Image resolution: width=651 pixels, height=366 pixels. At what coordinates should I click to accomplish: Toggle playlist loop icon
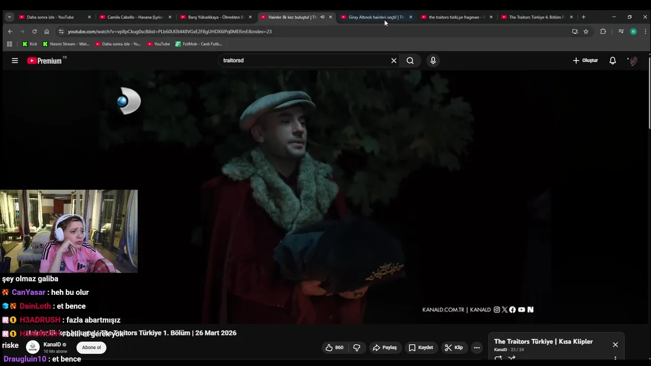(498, 358)
